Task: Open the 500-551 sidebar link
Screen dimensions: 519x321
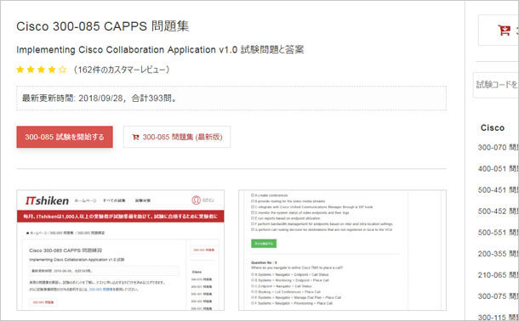Action: coord(498,233)
